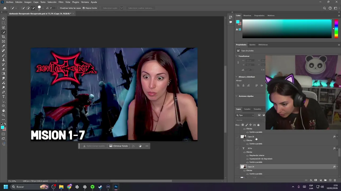Viewport: 341px width, 191px height.
Task: Toggle visibility of Capa 24 layer
Action: point(237,167)
